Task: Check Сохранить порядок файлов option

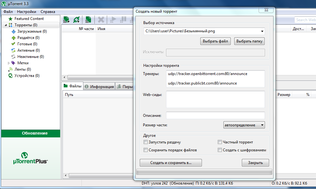Action: pos(145,150)
